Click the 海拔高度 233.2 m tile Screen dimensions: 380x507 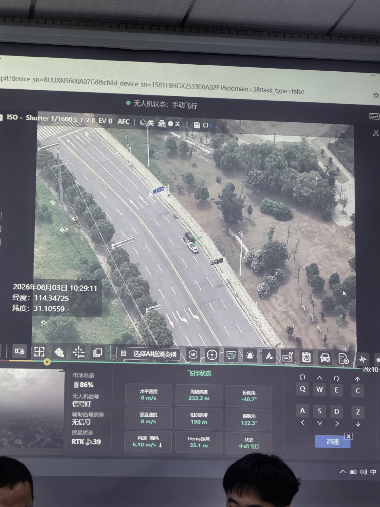[199, 395]
